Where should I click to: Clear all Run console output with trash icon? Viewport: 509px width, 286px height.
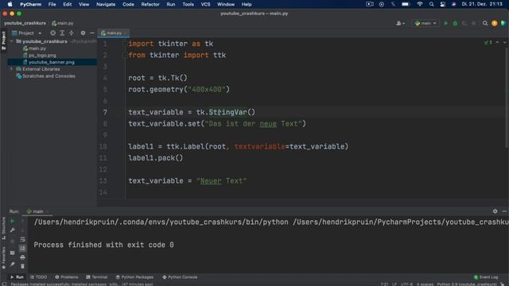(22, 266)
